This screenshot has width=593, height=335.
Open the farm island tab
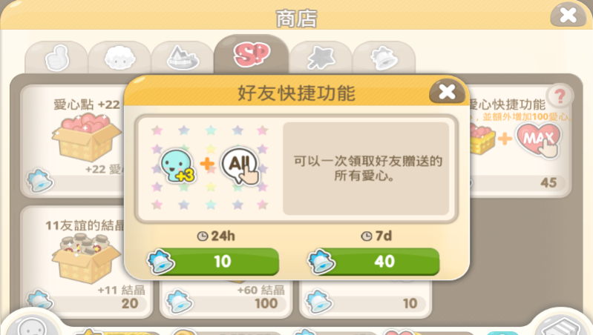tap(183, 58)
